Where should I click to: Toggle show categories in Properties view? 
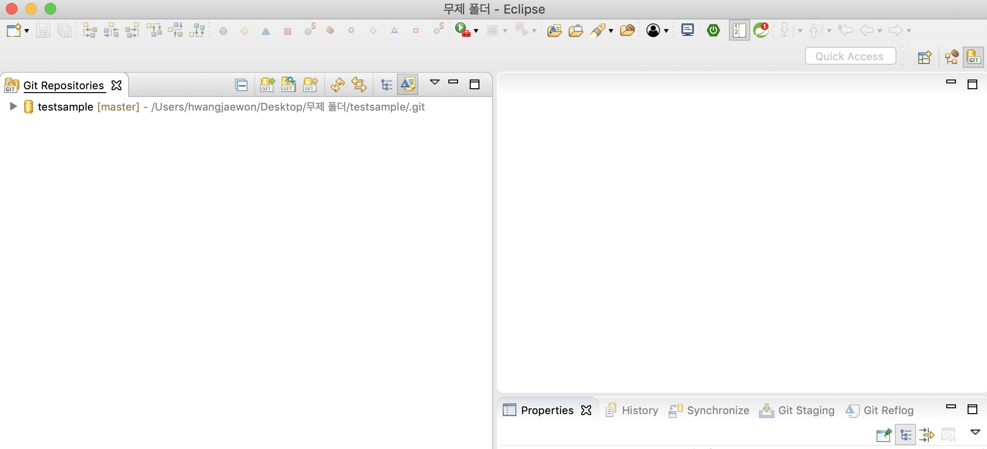click(905, 435)
